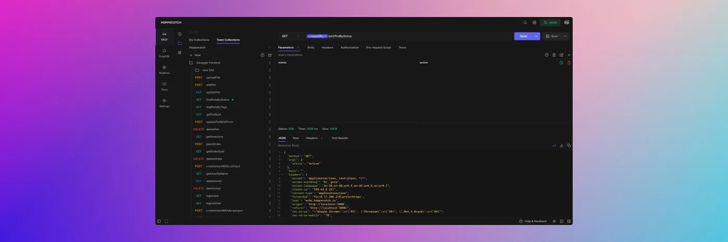
Task: Download the response body file
Action: pyautogui.click(x=562, y=146)
